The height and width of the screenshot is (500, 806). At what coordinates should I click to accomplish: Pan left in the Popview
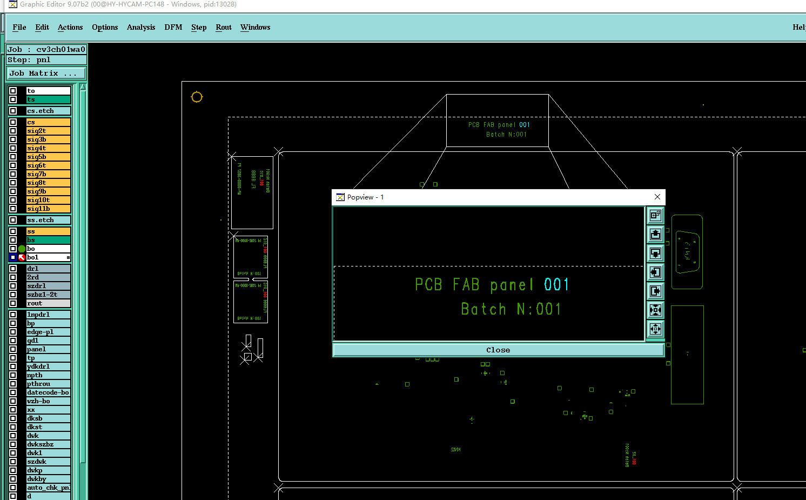point(655,272)
